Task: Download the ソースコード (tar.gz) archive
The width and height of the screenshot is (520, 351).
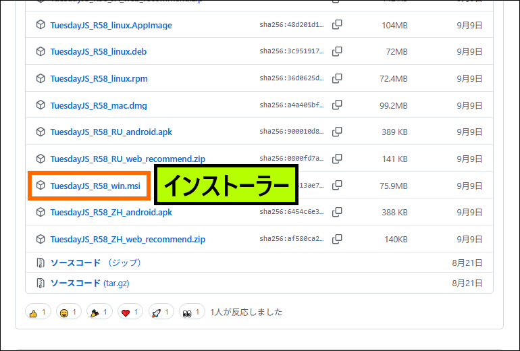Action: (x=76, y=283)
